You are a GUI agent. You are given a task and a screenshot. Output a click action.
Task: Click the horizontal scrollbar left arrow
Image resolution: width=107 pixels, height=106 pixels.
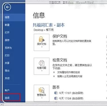click(2, 105)
